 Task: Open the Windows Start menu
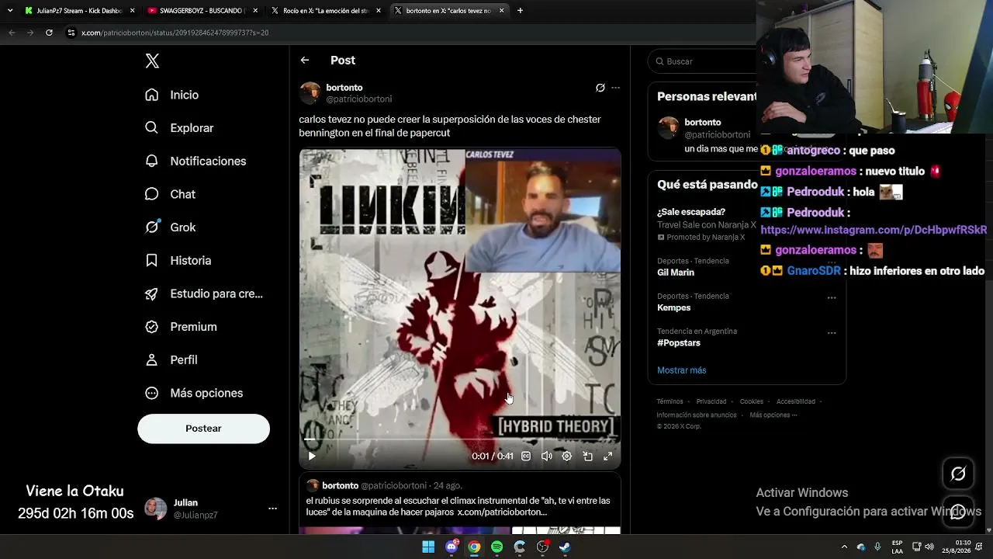428,547
